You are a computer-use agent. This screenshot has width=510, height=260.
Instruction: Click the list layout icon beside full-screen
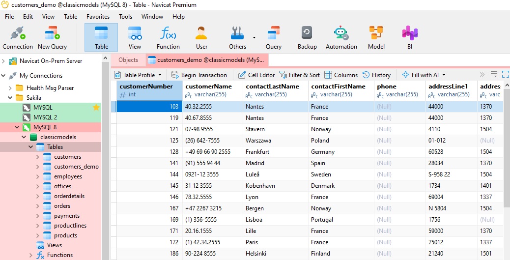tap(494, 75)
